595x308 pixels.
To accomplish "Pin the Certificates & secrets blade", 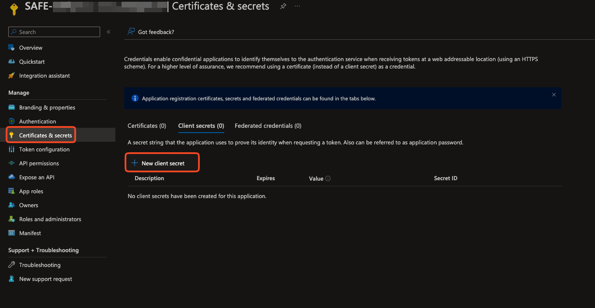I will [283, 6].
